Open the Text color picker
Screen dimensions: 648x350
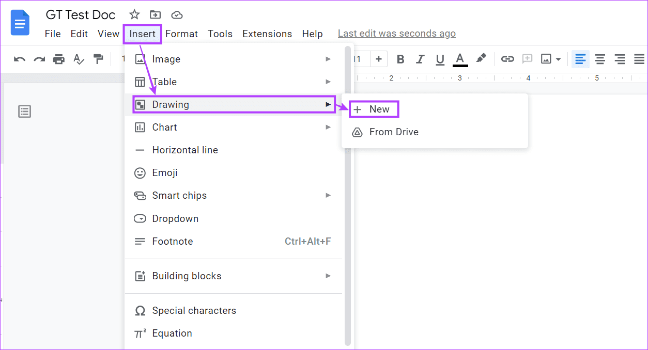460,59
